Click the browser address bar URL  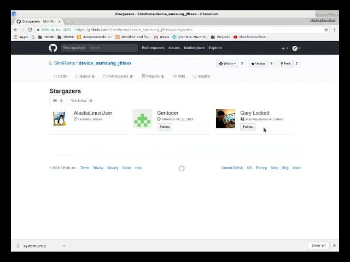tap(133, 29)
